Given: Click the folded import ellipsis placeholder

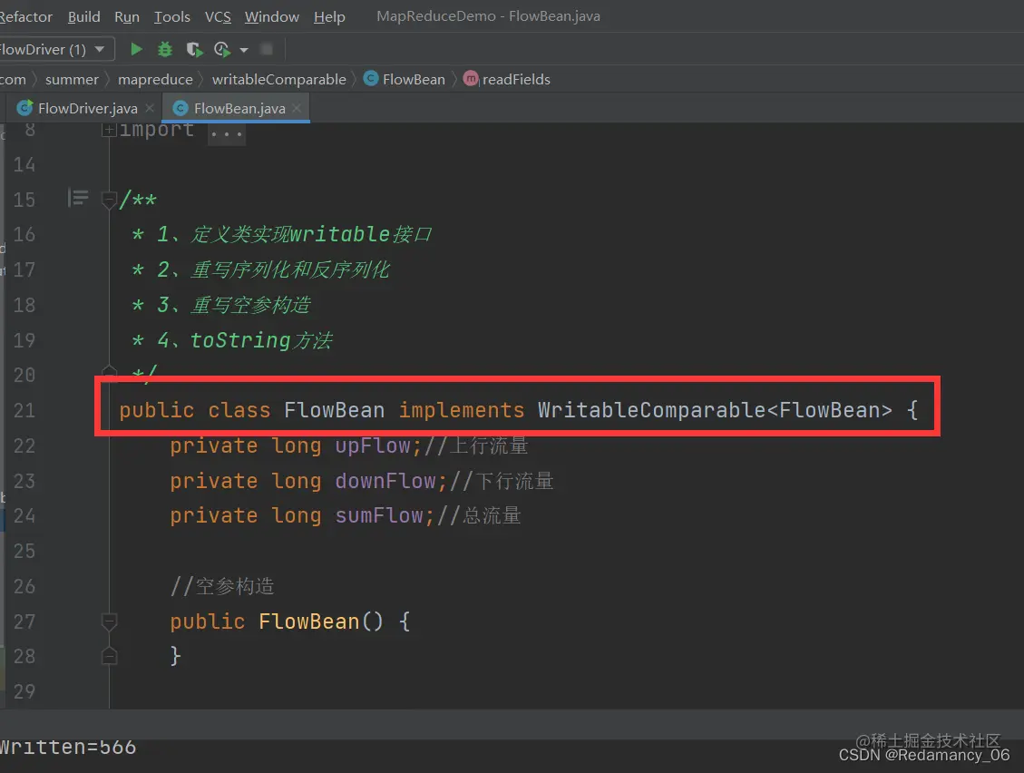Looking at the screenshot, I should click(227, 133).
